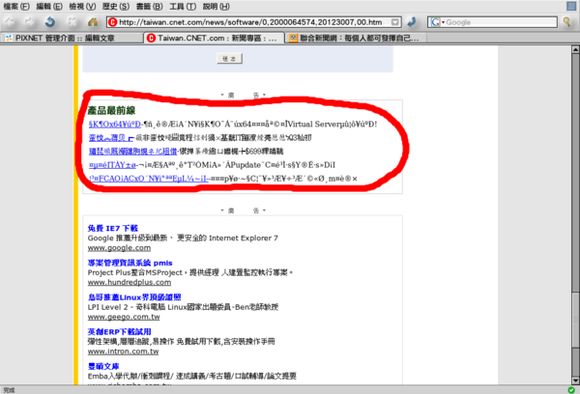Click the window icon at menu bar end
The width and height of the screenshot is (580, 394).
(x=571, y=6)
